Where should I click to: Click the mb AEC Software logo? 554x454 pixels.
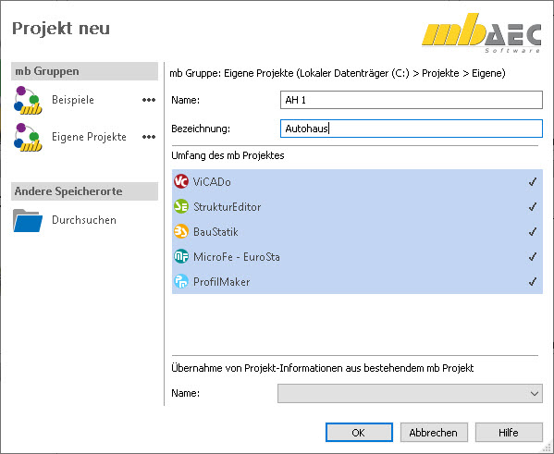tap(481, 33)
